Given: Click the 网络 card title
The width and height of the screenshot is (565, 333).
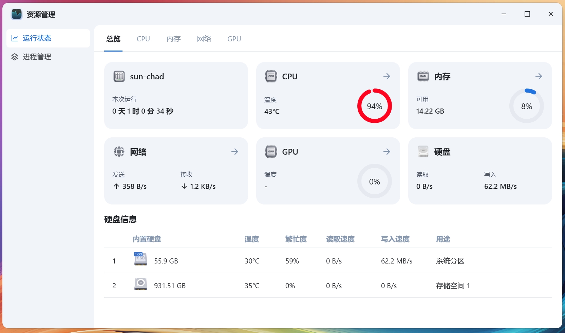Looking at the screenshot, I should pyautogui.click(x=138, y=152).
